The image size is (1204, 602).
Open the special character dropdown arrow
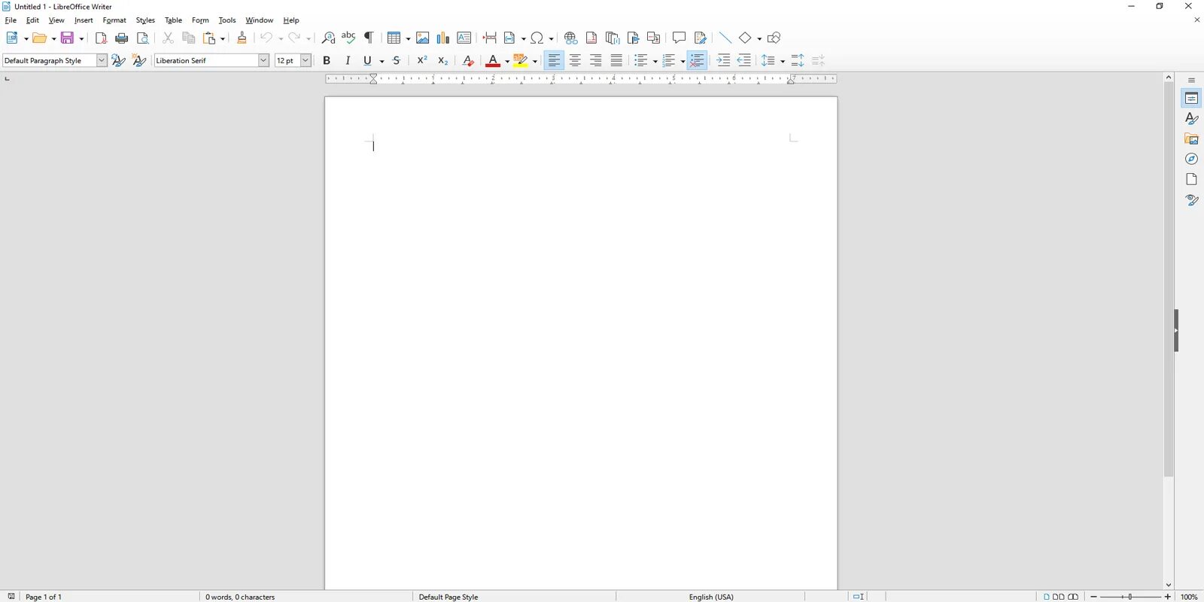coord(551,38)
